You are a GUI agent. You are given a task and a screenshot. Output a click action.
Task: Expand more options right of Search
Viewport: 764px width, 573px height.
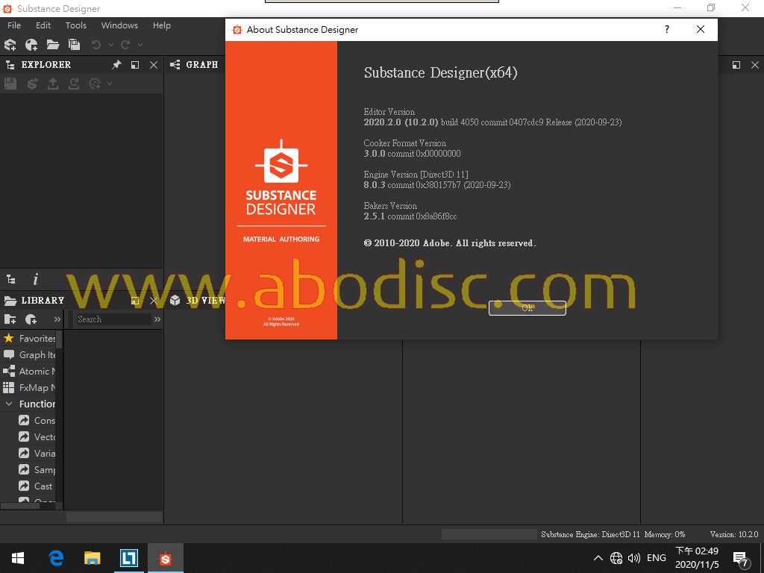[157, 319]
